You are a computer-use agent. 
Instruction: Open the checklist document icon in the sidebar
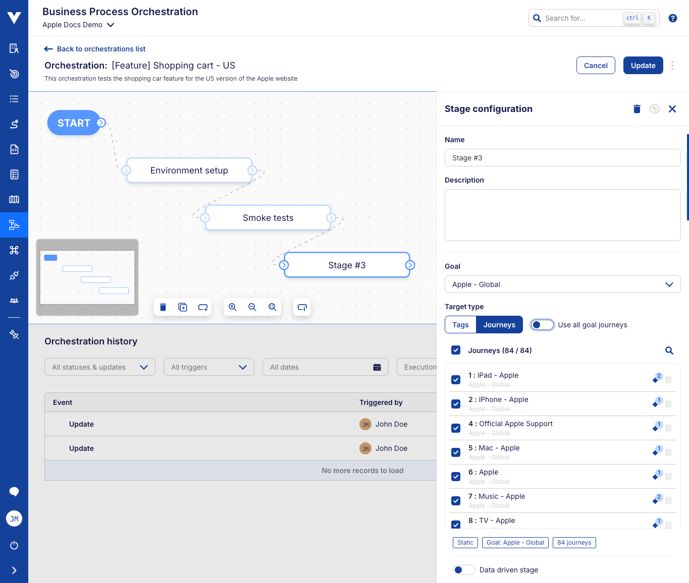14,174
